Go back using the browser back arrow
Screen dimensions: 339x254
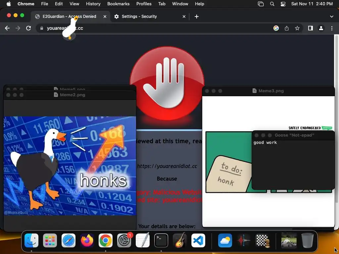tap(7, 28)
